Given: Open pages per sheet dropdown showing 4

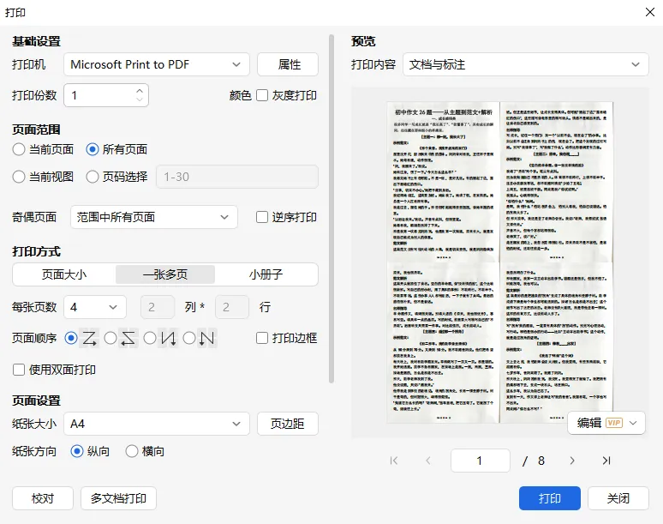Looking at the screenshot, I should pos(95,307).
